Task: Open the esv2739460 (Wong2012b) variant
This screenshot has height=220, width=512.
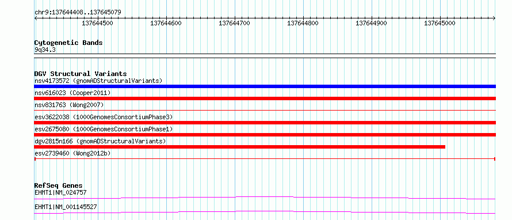Action: tap(72, 153)
